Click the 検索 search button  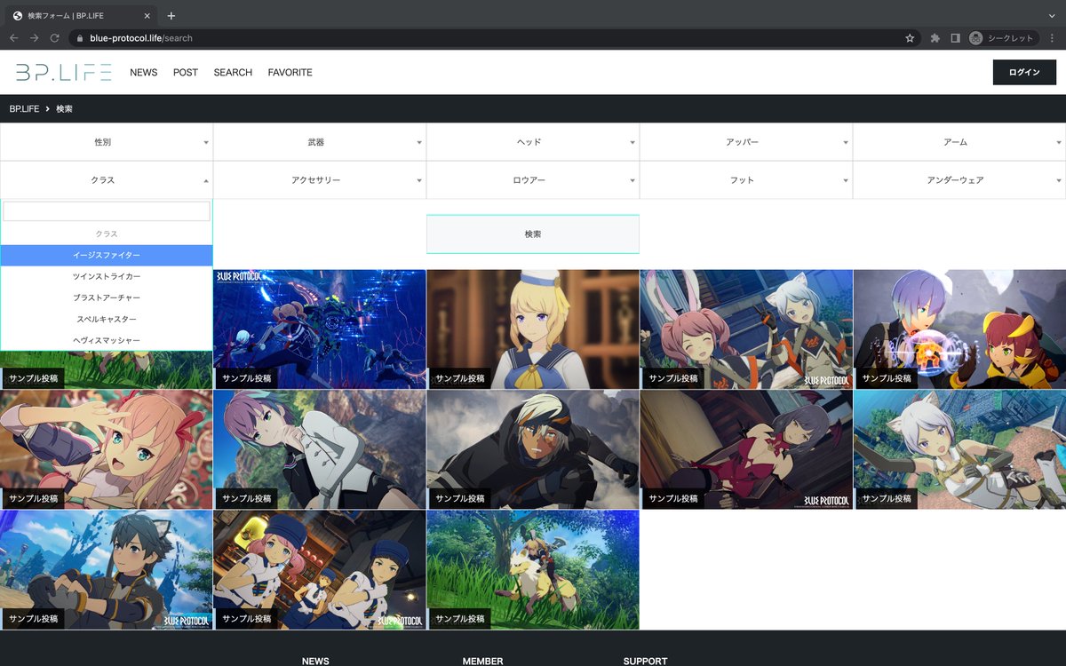tap(533, 234)
